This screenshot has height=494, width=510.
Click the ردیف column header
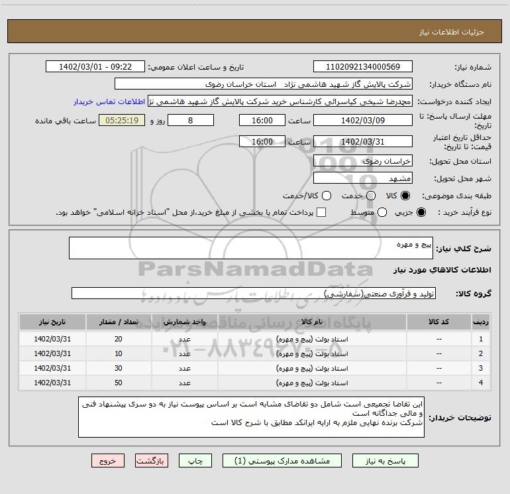click(x=481, y=322)
